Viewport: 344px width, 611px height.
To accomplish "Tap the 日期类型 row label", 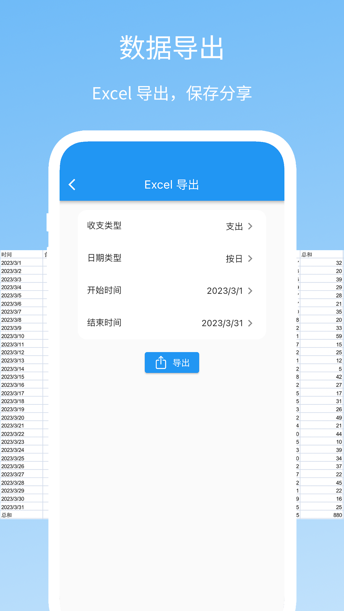I will pos(104,258).
